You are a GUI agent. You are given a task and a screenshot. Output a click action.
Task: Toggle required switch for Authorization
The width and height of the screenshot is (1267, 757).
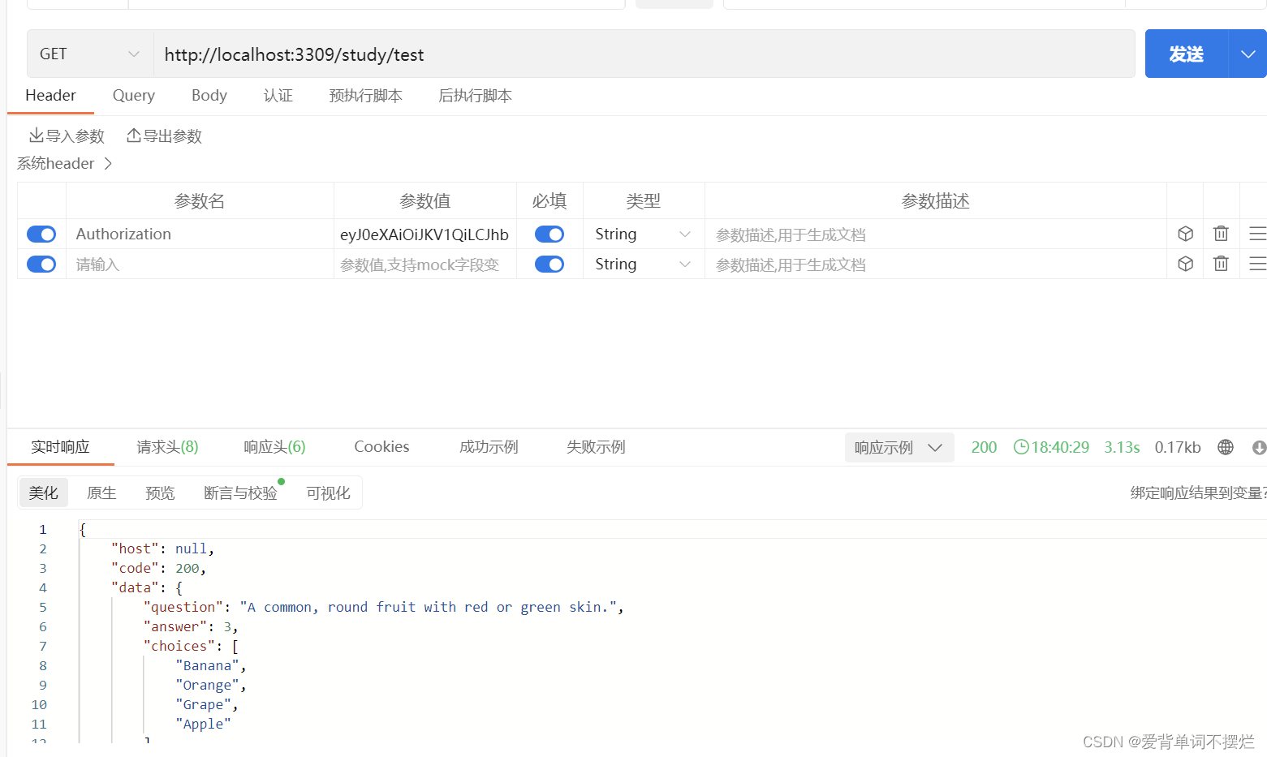coord(549,234)
